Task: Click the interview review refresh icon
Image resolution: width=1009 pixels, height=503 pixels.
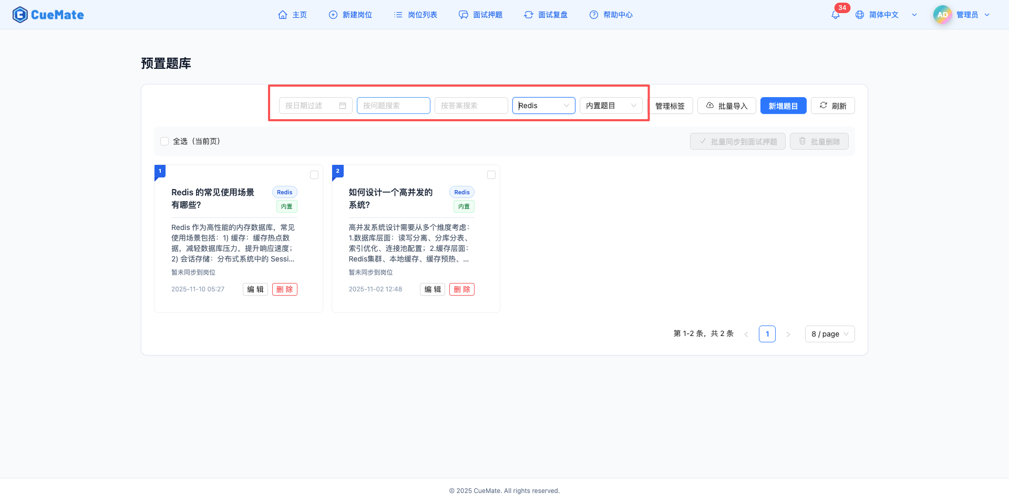Action: click(529, 15)
